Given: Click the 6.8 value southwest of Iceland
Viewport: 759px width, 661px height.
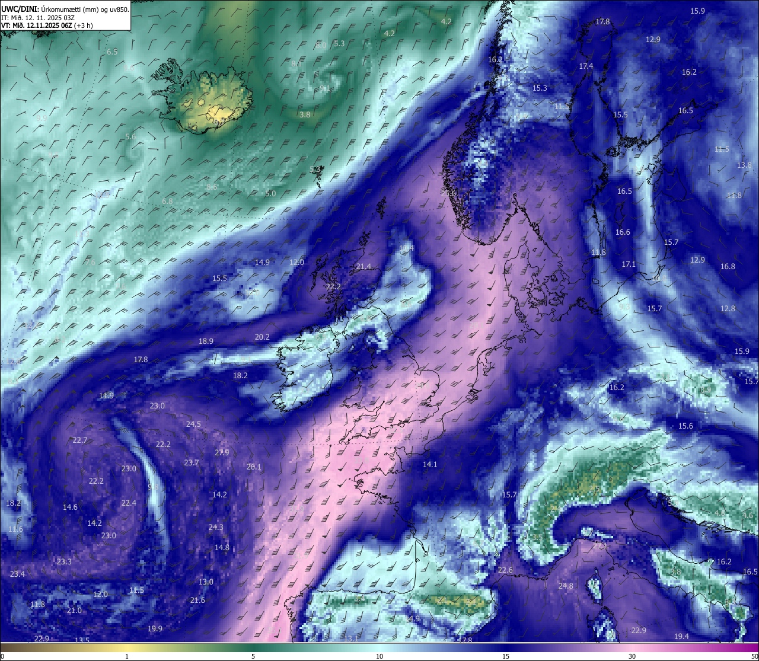Looking at the screenshot, I should (167, 201).
